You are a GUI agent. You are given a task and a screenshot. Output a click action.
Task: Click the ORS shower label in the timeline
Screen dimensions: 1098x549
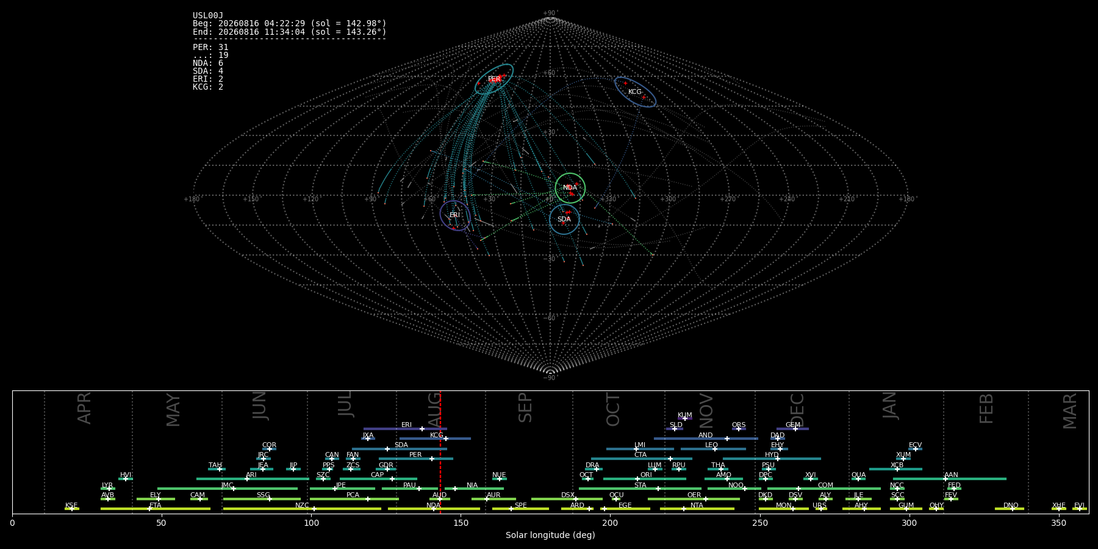[739, 425]
